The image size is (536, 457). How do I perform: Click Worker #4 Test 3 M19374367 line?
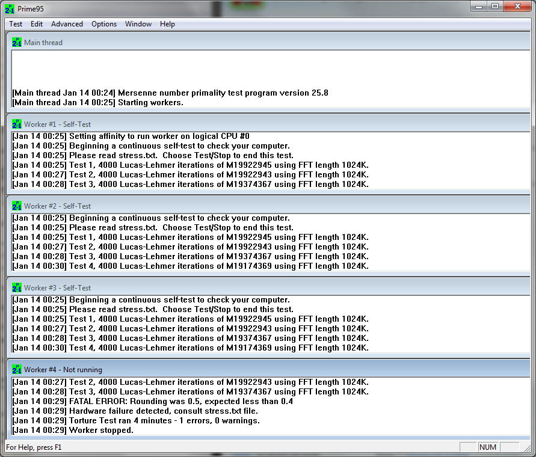pyautogui.click(x=191, y=391)
